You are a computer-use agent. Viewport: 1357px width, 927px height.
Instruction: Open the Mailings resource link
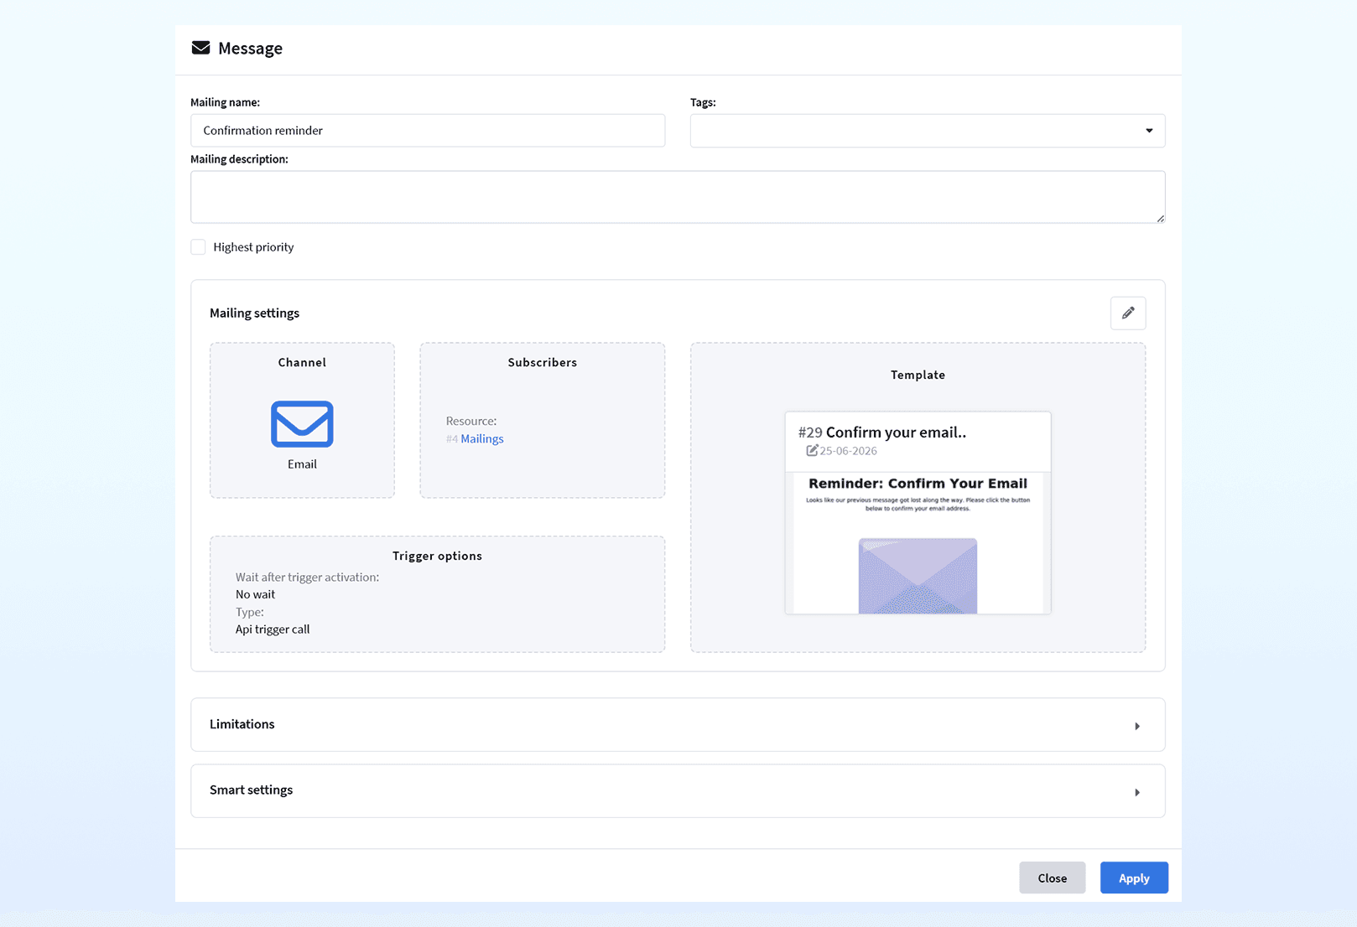[482, 438]
